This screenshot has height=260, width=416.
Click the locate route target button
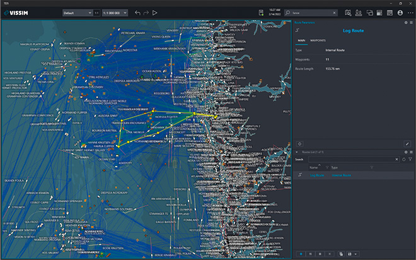tap(300, 144)
